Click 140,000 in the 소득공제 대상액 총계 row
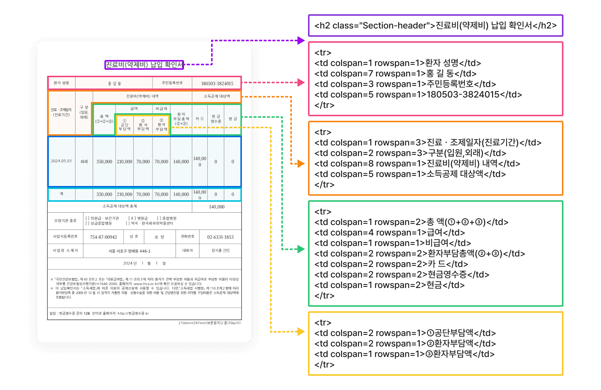 pos(217,207)
